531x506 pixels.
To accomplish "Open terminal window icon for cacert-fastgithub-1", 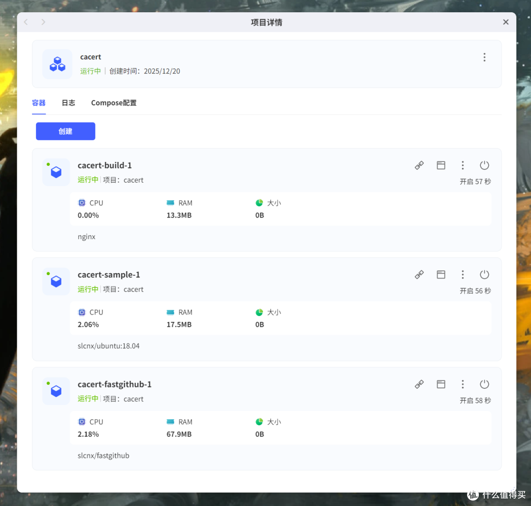I will click(441, 384).
